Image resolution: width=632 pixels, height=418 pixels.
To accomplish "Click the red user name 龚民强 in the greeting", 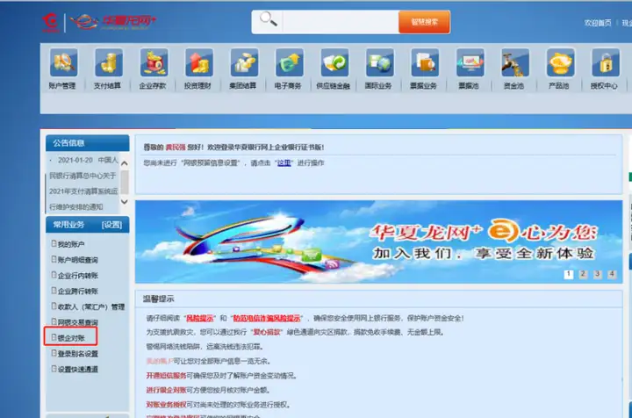I will (176, 148).
